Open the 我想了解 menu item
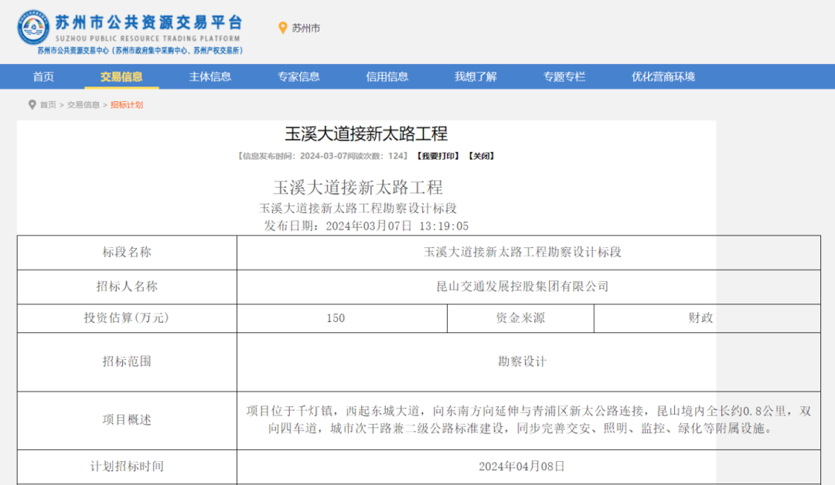 (x=475, y=76)
